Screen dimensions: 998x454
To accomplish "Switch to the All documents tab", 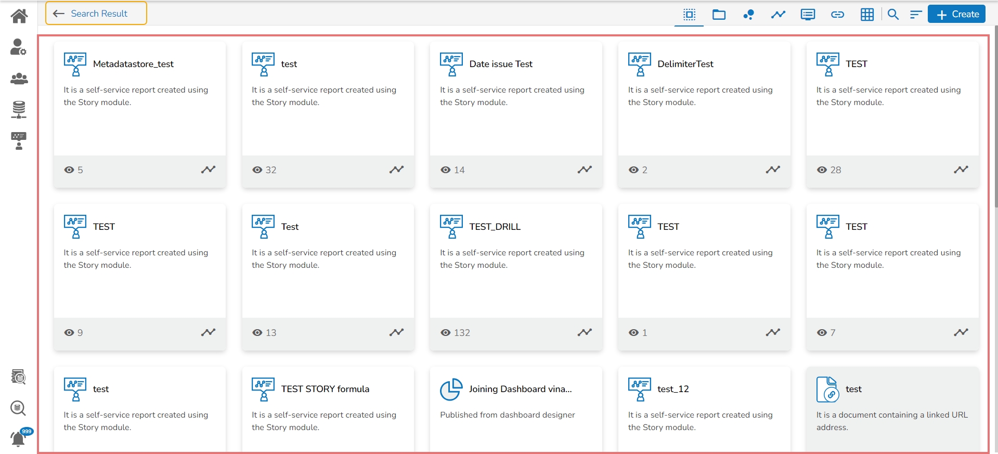I will pos(689,15).
